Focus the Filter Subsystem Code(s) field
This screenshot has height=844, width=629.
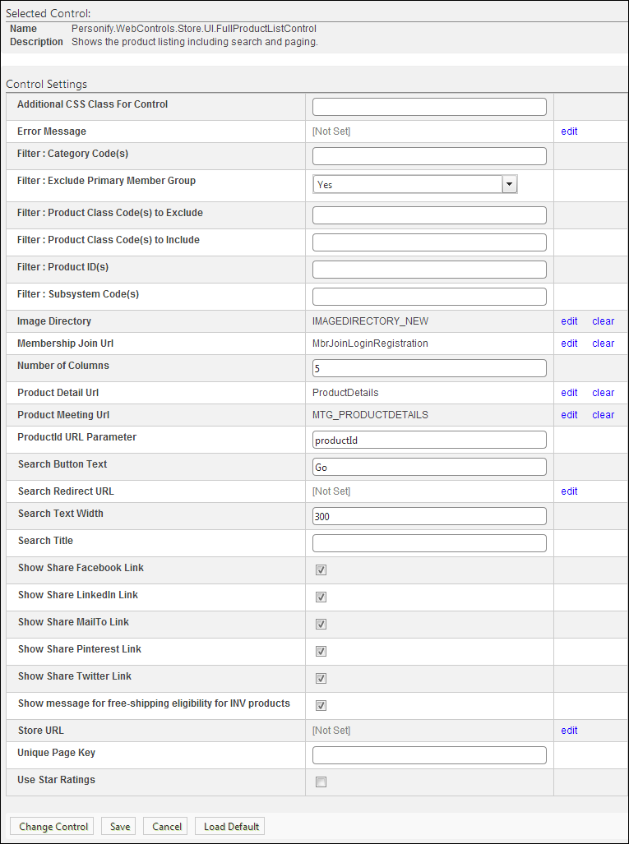429,297
